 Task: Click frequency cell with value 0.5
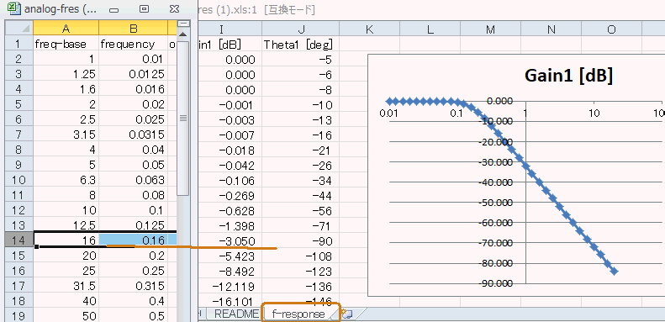point(133,315)
